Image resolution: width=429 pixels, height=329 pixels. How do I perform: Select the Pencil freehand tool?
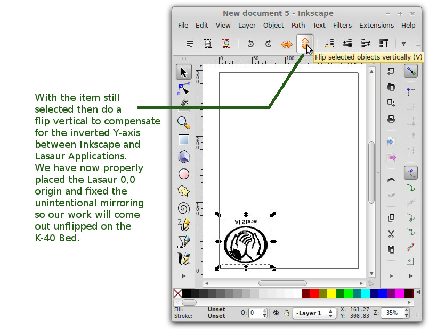pyautogui.click(x=183, y=225)
